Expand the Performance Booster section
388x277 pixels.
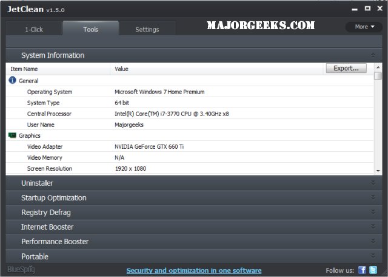point(373,241)
